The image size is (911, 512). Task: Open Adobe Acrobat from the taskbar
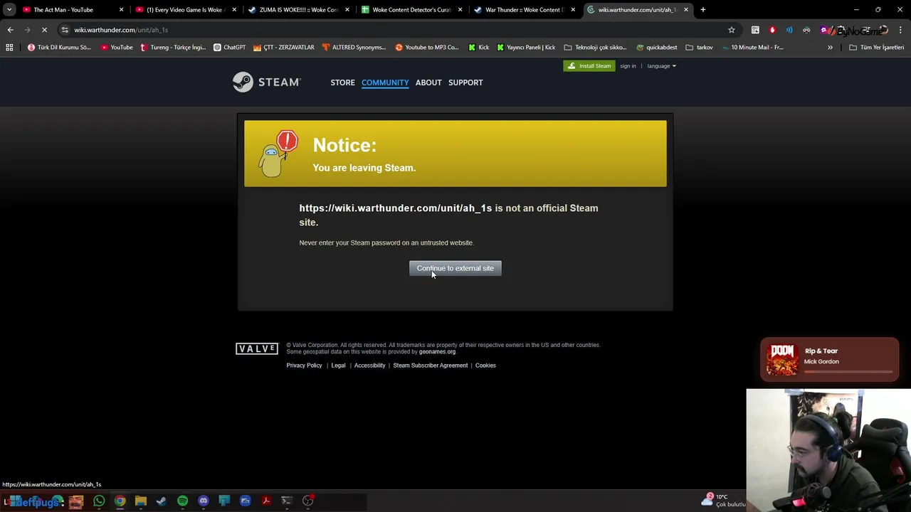(266, 501)
